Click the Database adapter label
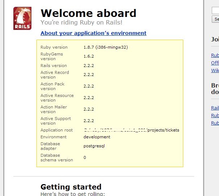Image resolution: width=219 pixels, height=196 pixels. point(50,146)
